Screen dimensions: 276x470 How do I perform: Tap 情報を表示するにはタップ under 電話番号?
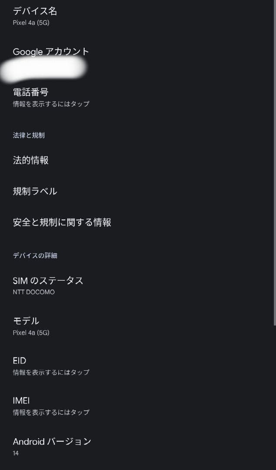point(51,104)
